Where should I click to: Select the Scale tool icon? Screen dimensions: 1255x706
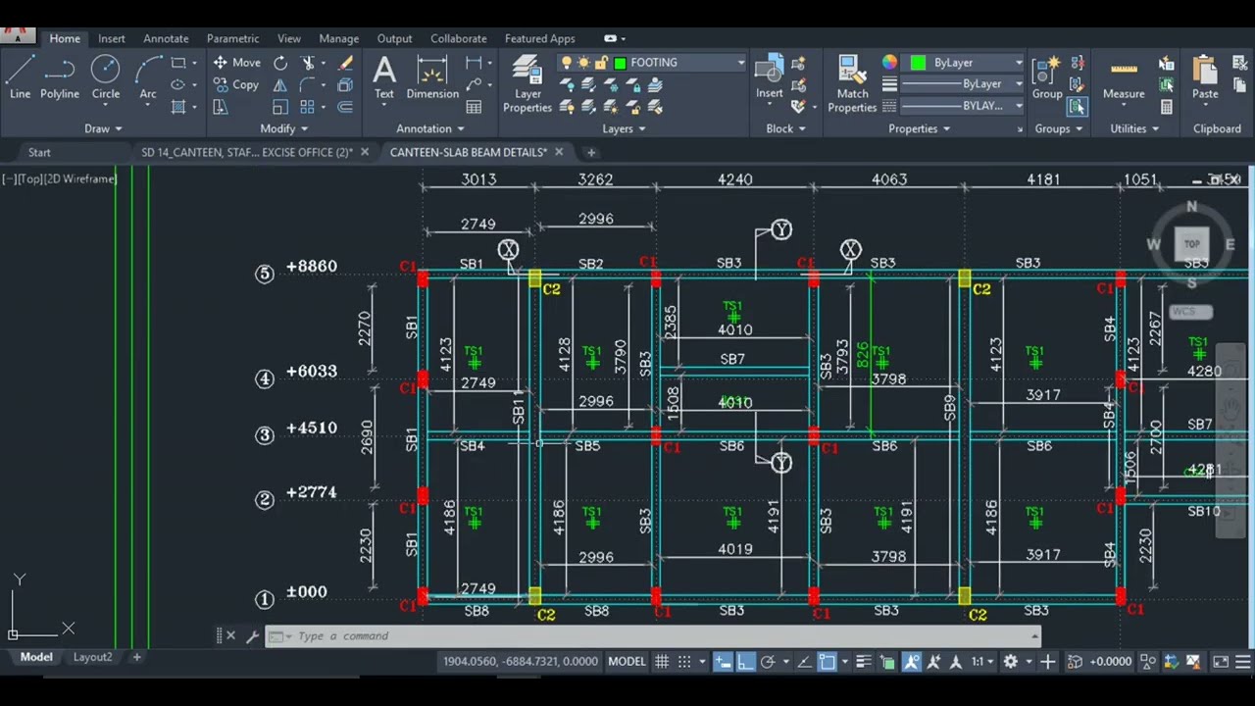point(280,107)
